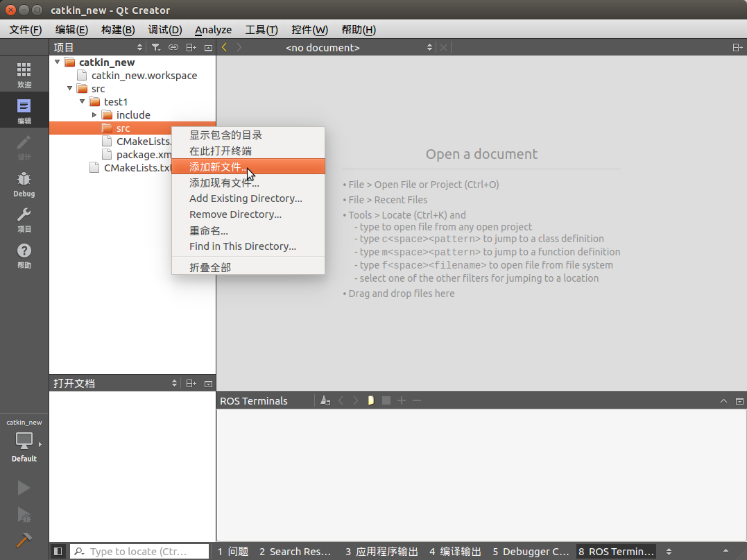Open the 3 应用程序输出 pane
Screen dimensions: 747x560
[x=381, y=552]
